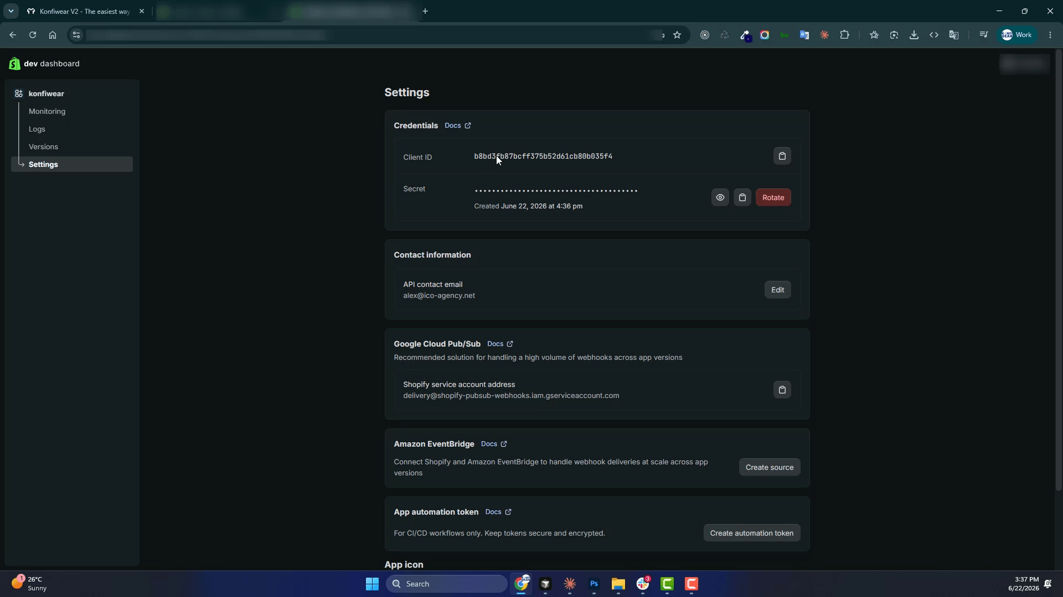Edit the API contact email

click(777, 290)
